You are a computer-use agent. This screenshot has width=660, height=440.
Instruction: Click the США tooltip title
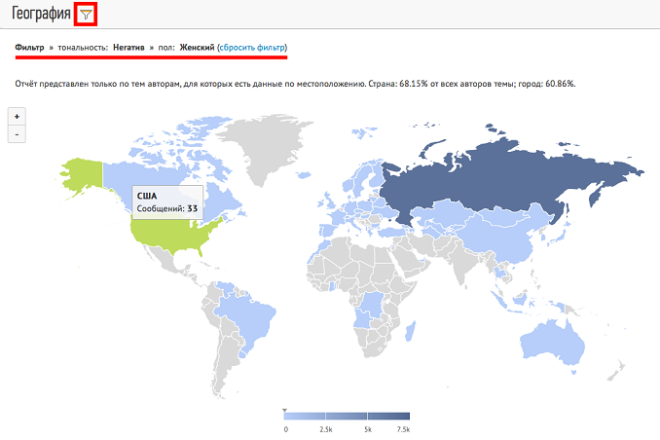(147, 196)
